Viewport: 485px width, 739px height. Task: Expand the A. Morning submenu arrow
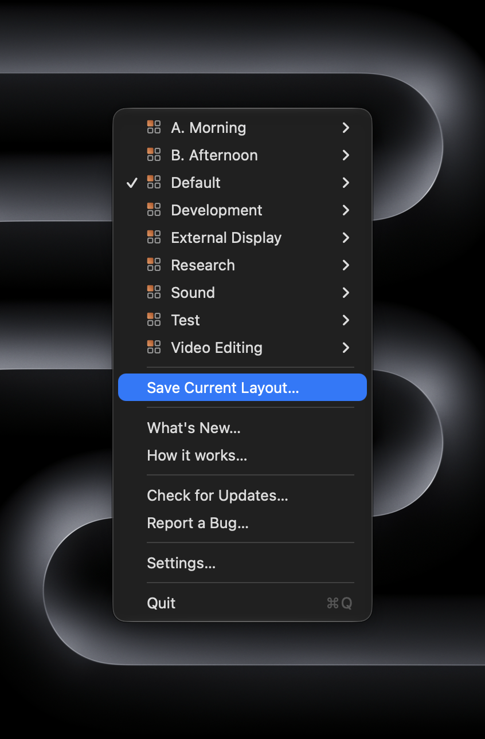(x=346, y=127)
